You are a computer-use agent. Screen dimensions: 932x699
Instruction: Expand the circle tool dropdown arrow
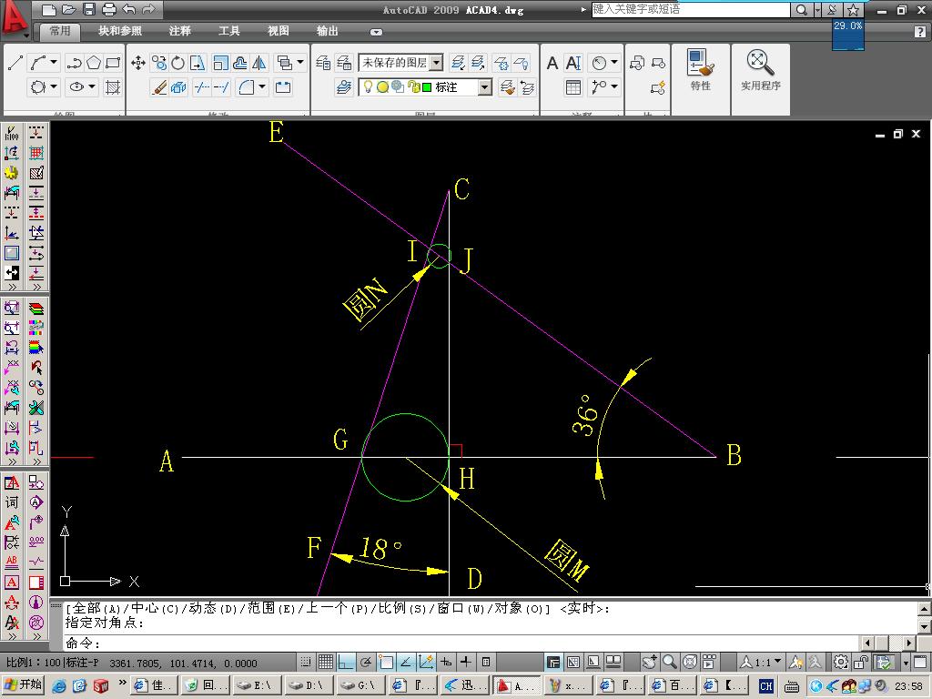54,86
